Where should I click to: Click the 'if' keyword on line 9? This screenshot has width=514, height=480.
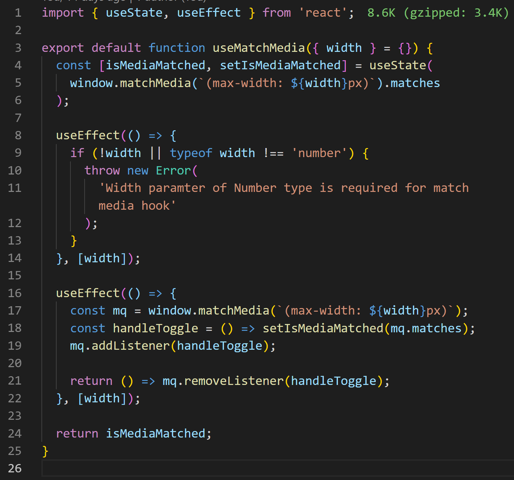[x=77, y=153]
